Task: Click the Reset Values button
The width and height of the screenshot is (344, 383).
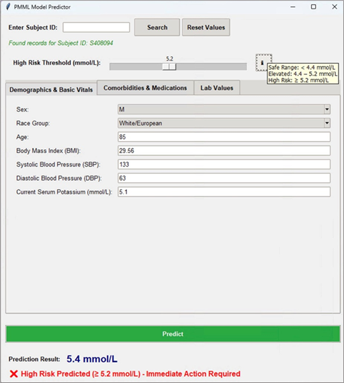Action: coord(206,28)
